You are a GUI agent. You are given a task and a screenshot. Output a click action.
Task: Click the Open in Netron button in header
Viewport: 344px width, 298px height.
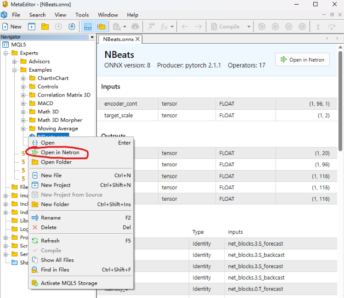click(302, 60)
